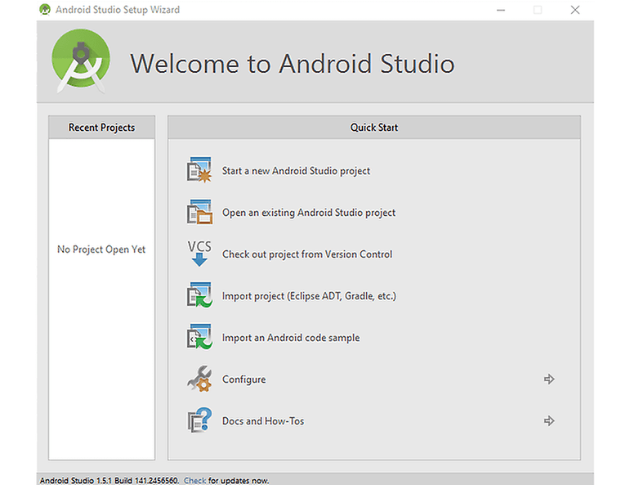Expand the Configure submenu arrow
Image resolution: width=639 pixels, height=485 pixels.
(549, 379)
